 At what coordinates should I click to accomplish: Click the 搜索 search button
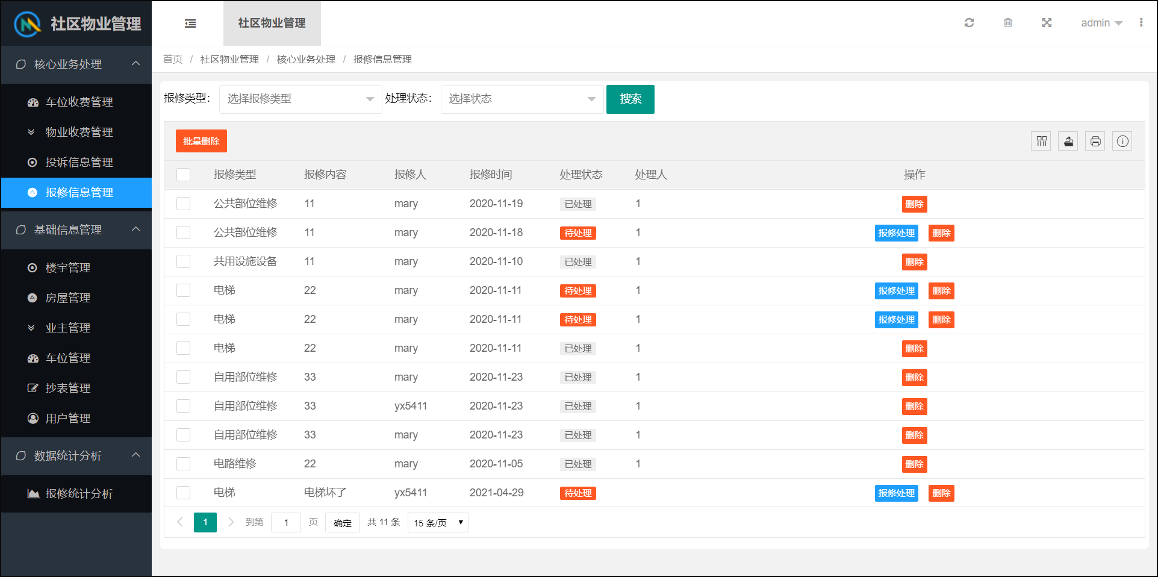pos(630,99)
